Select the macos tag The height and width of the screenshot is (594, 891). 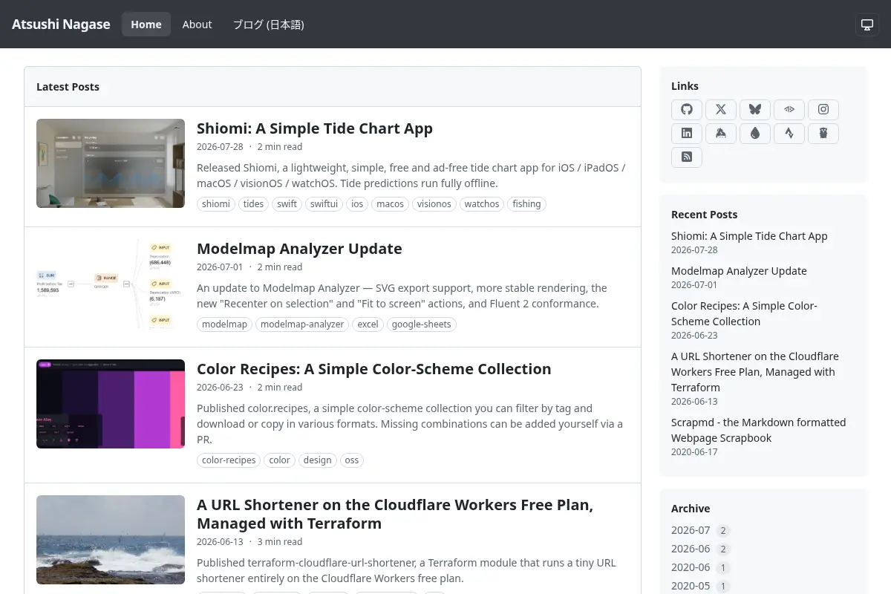click(390, 204)
